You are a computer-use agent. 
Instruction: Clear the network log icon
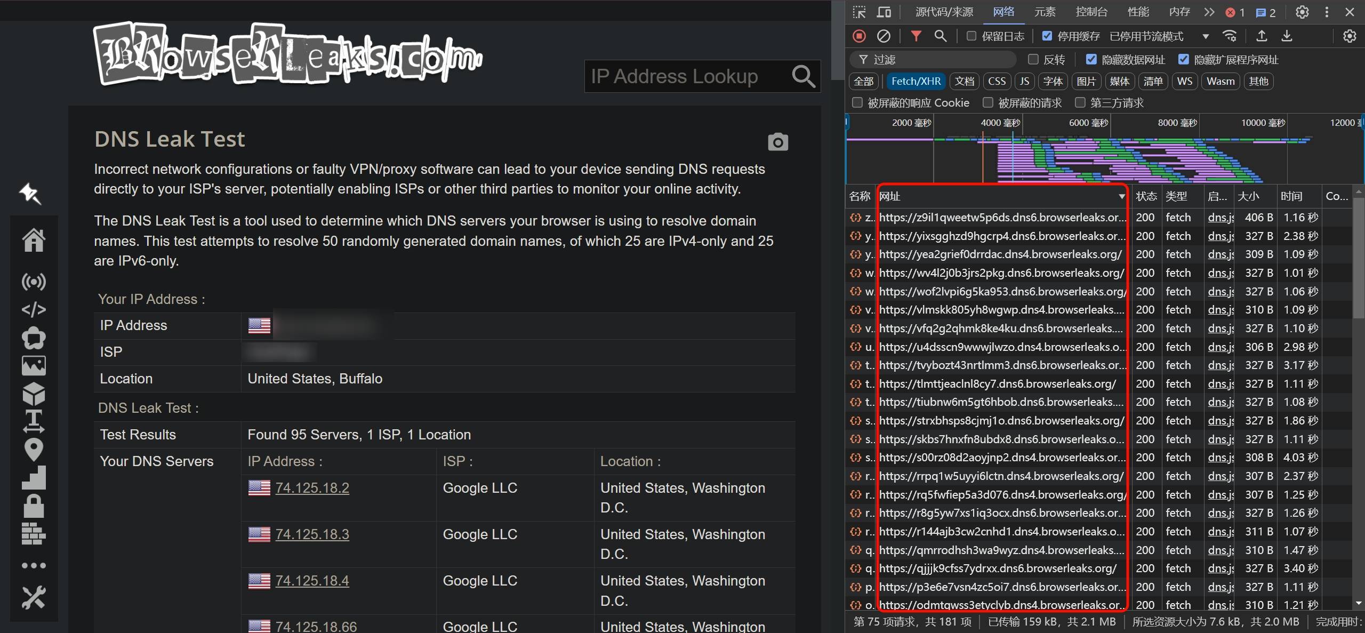pyautogui.click(x=884, y=36)
